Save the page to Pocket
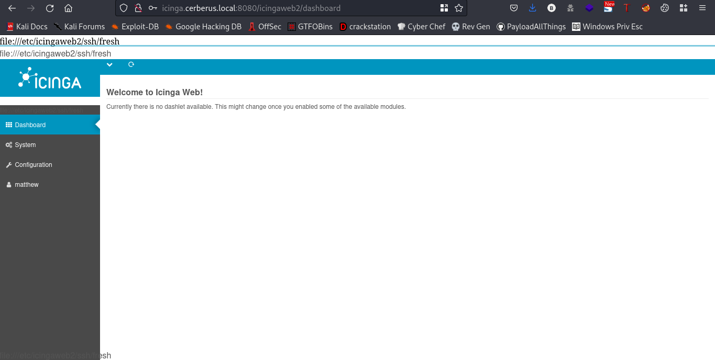 [514, 8]
